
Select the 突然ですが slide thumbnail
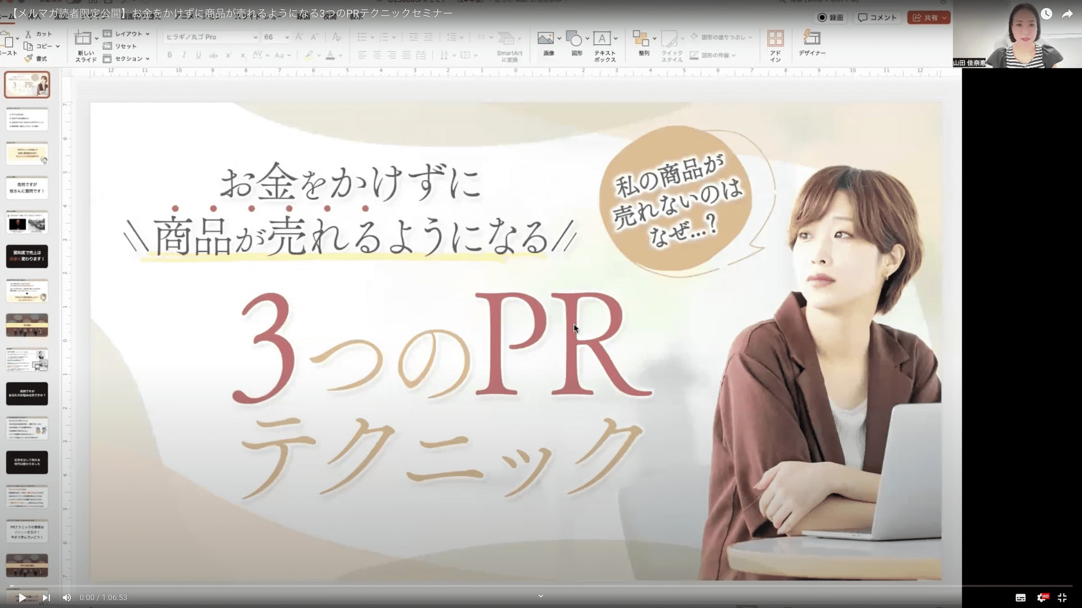click(x=27, y=187)
